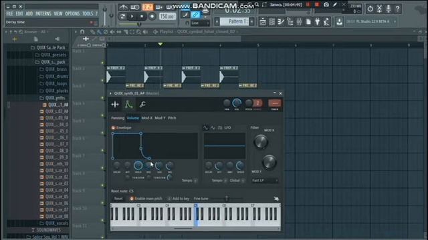This screenshot has width=428, height=240.
Task: Open the browser view icon
Action: (x=290, y=22)
